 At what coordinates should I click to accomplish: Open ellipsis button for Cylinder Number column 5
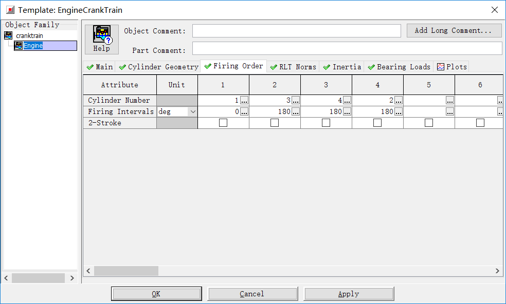450,101
